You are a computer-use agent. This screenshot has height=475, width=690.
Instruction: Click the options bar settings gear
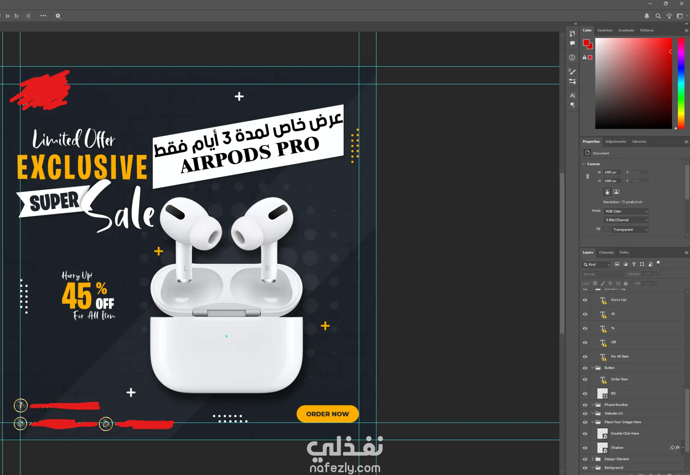point(58,16)
